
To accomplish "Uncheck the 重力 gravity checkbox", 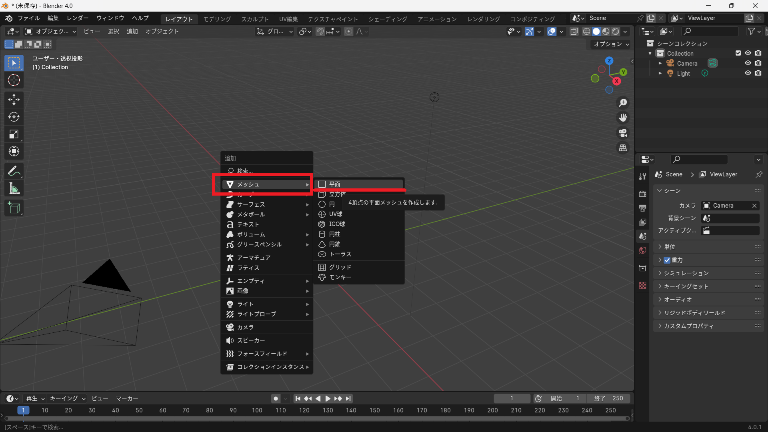I will [667, 260].
